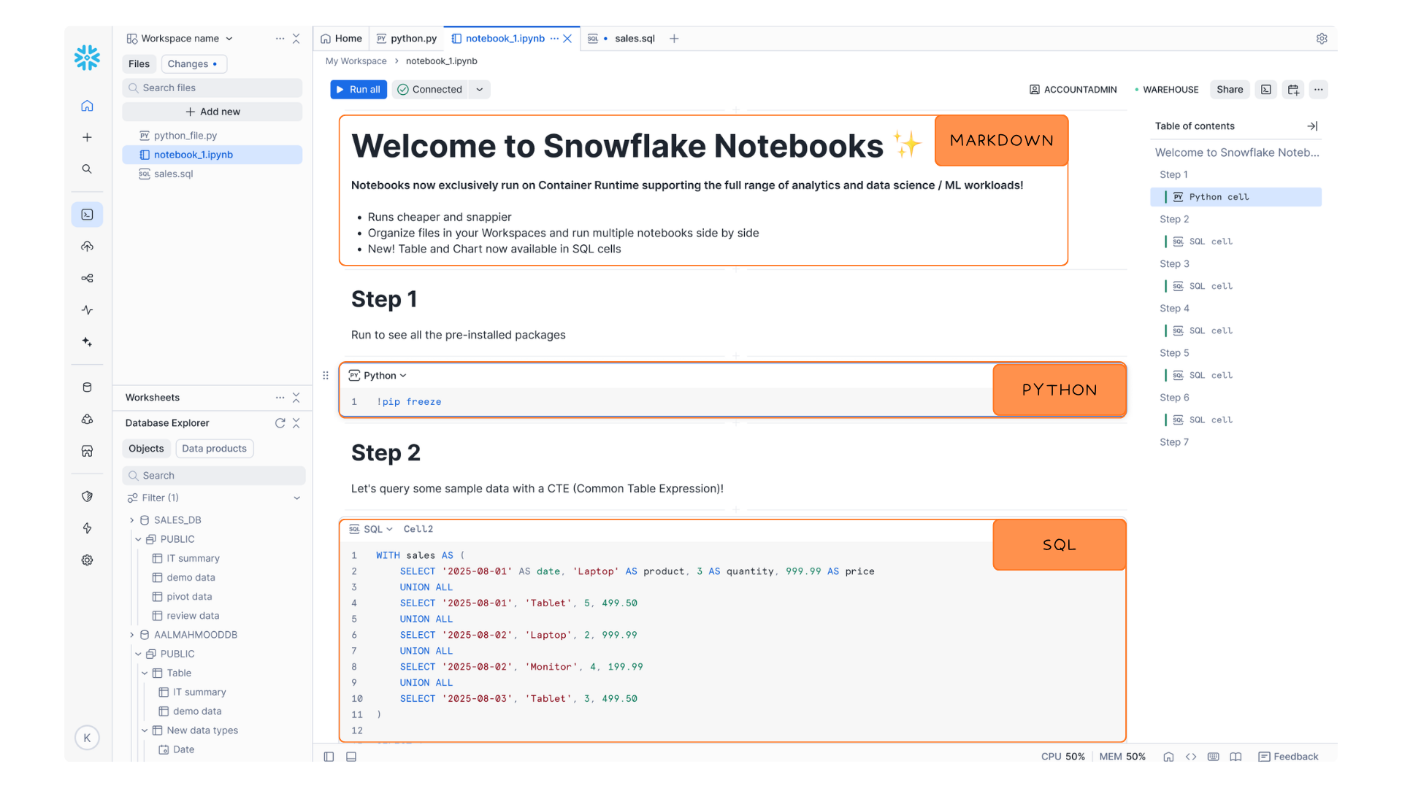Change Python cell language dropdown
This screenshot has height=788, width=1402.
[378, 376]
